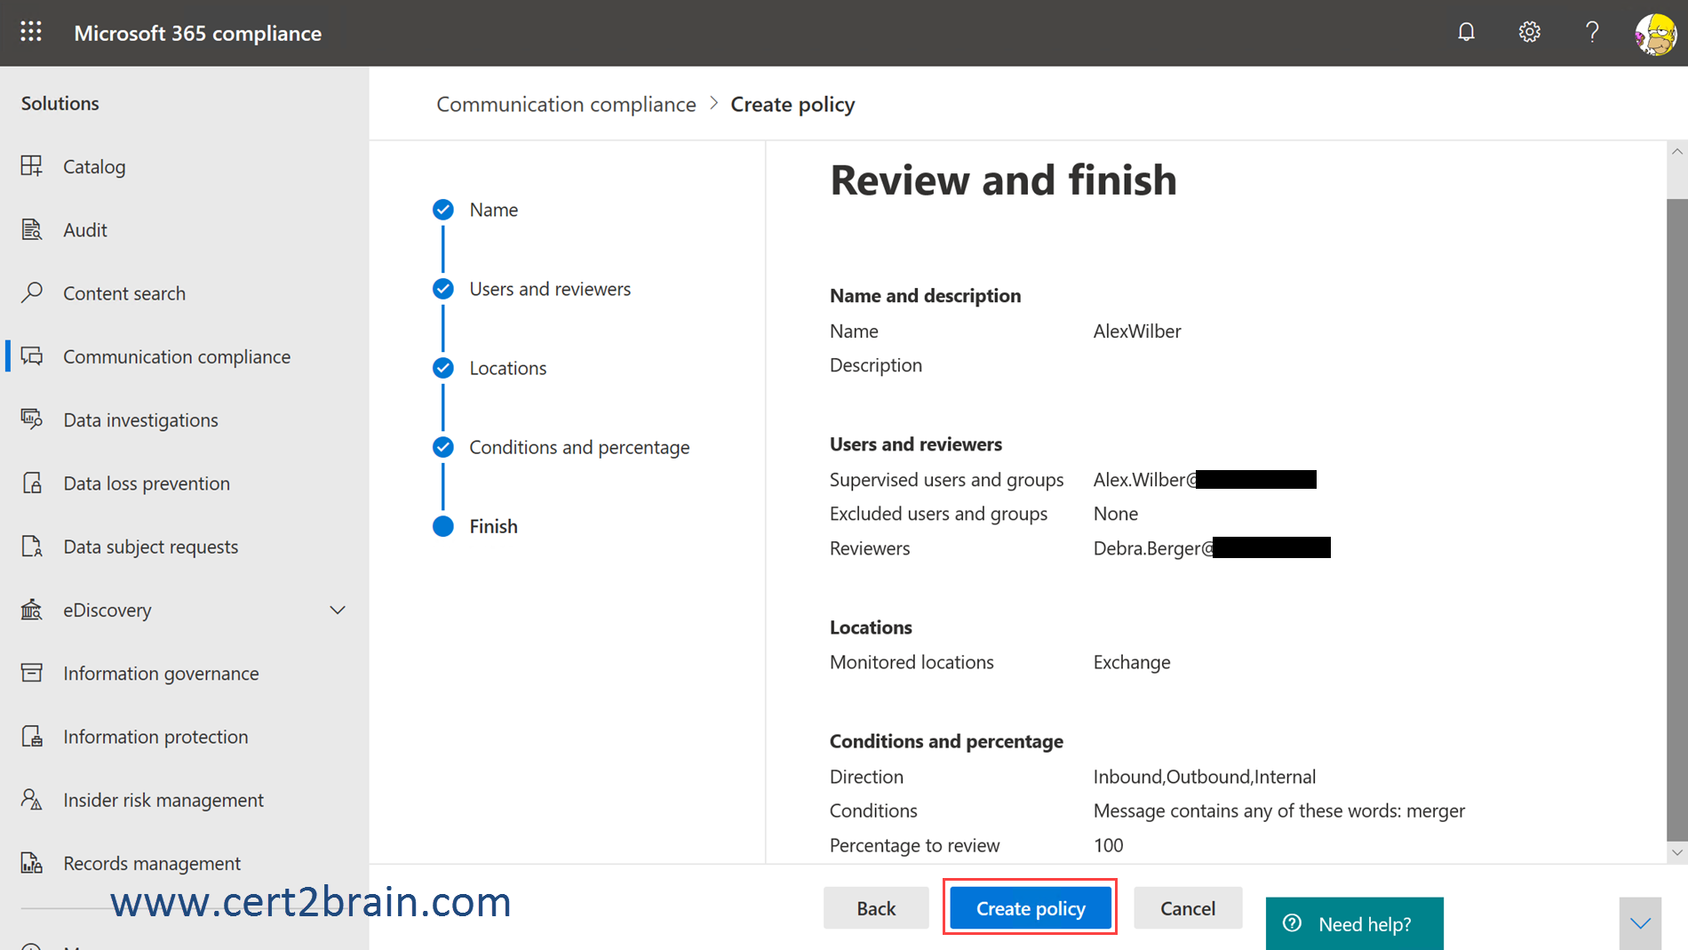Click the Records management icon
The height and width of the screenshot is (950, 1688).
32,863
